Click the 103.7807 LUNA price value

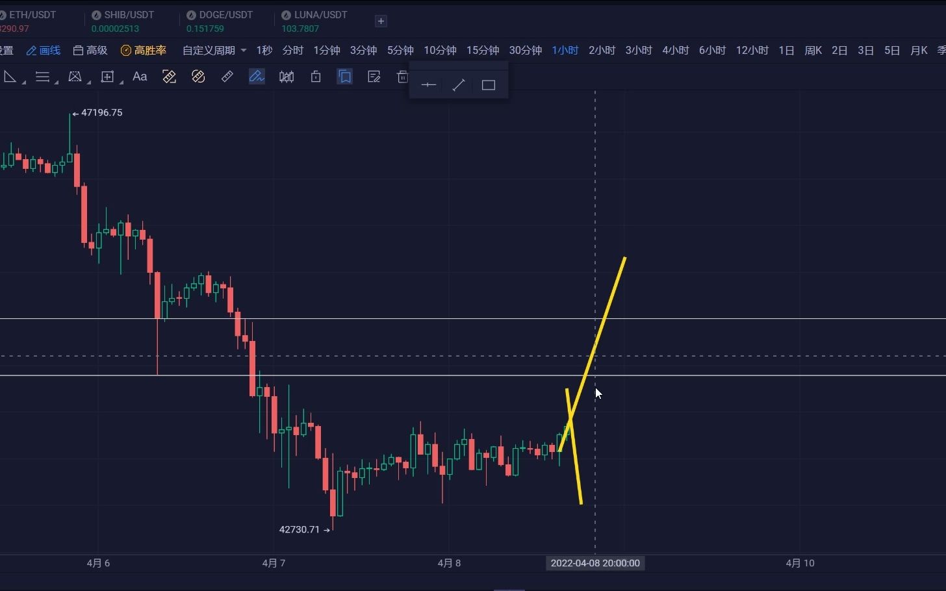click(300, 29)
